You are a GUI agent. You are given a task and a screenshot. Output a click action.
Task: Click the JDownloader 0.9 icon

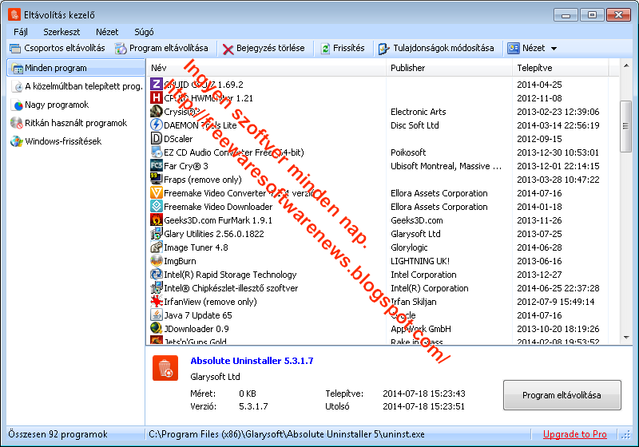click(157, 328)
